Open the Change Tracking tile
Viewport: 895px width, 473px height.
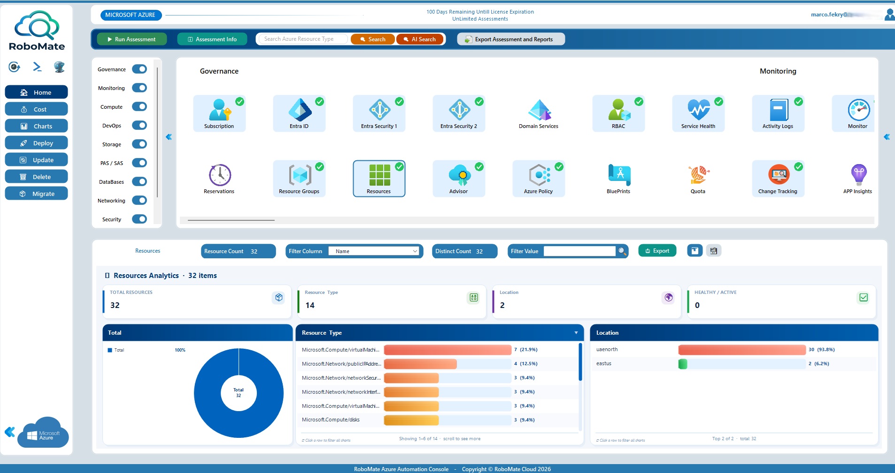click(x=778, y=179)
